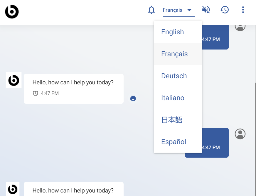Choose Français in the language menu
This screenshot has height=196, width=256.
[174, 54]
